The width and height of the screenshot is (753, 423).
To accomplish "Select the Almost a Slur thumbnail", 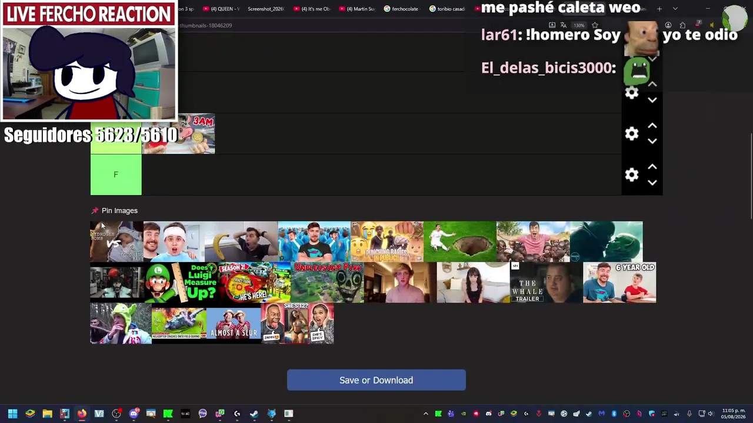I will 234,324.
